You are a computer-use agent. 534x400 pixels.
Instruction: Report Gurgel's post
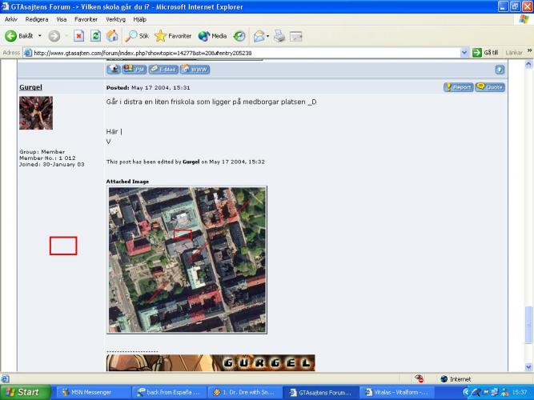459,87
